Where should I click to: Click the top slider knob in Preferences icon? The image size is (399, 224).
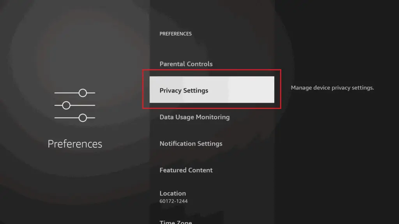tap(83, 93)
